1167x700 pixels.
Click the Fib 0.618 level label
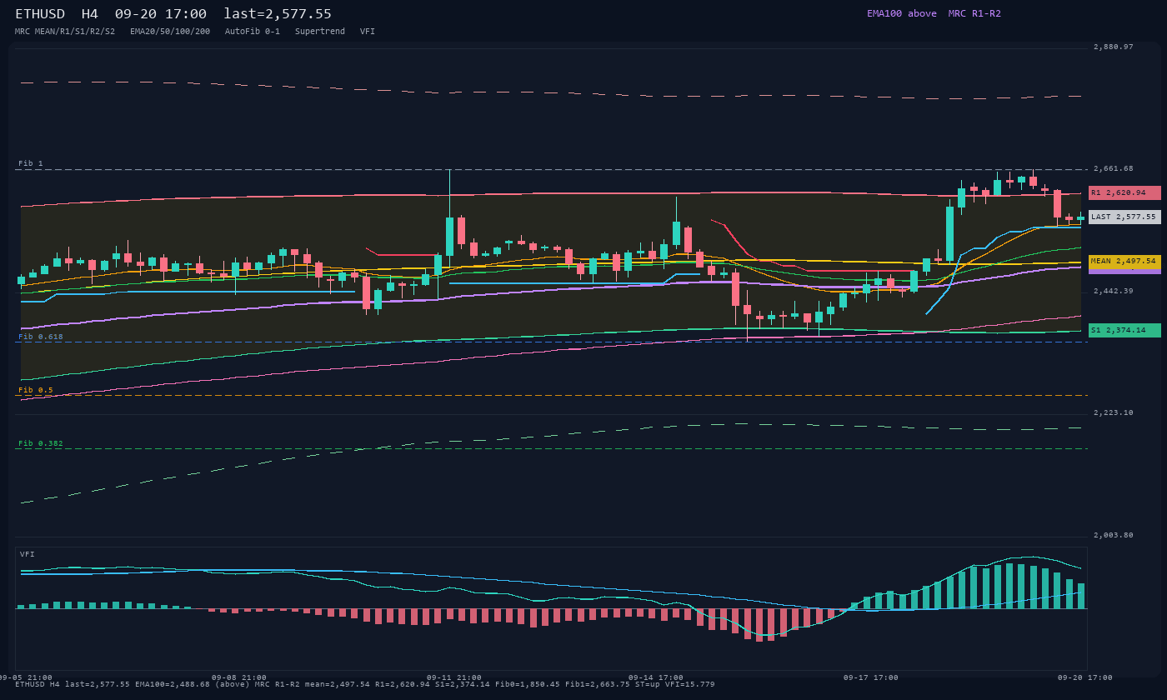pyautogui.click(x=41, y=337)
